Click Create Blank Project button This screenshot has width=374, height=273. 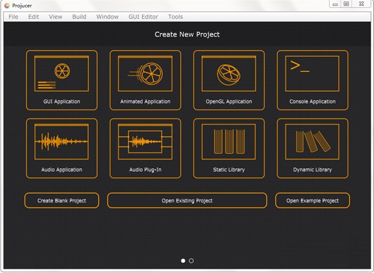(62, 201)
